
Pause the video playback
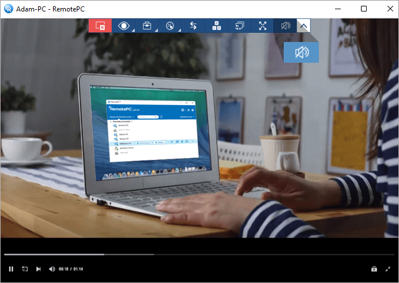point(11,269)
